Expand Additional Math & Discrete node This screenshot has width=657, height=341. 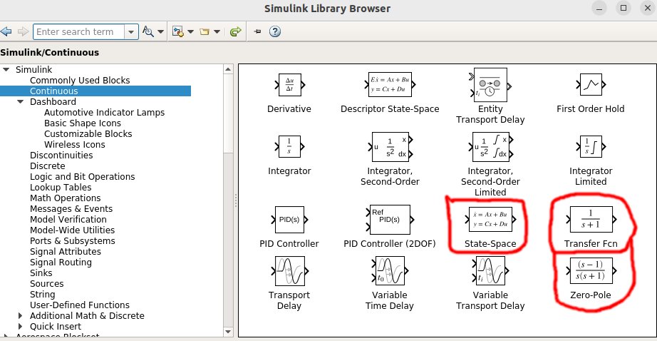pos(20,316)
